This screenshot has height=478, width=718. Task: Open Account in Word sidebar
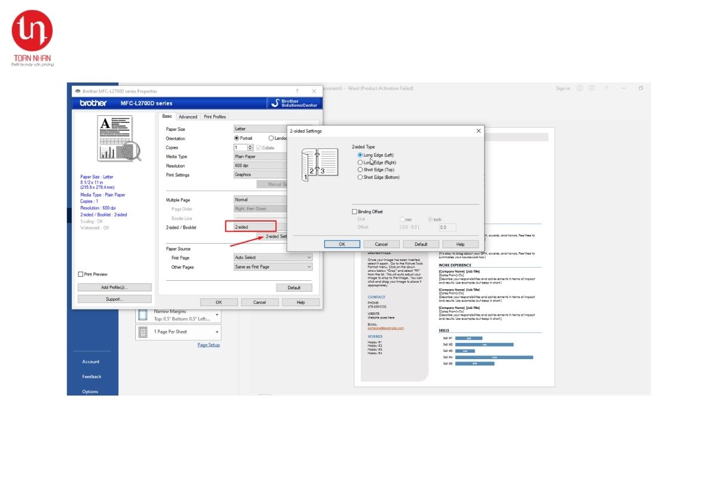(91, 361)
